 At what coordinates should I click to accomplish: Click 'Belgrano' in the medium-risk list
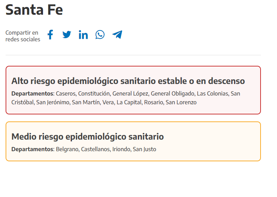[67, 149]
